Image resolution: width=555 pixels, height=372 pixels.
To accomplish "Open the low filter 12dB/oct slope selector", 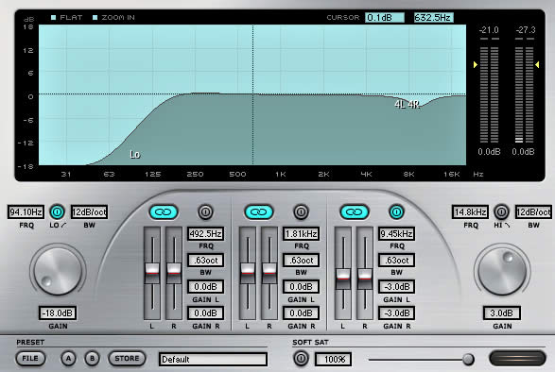I will coord(90,212).
